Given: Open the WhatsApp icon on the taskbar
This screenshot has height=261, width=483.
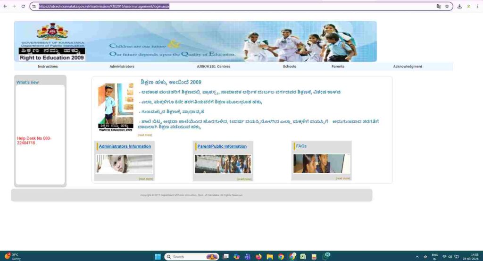Looking at the screenshot, I should click(326, 256).
